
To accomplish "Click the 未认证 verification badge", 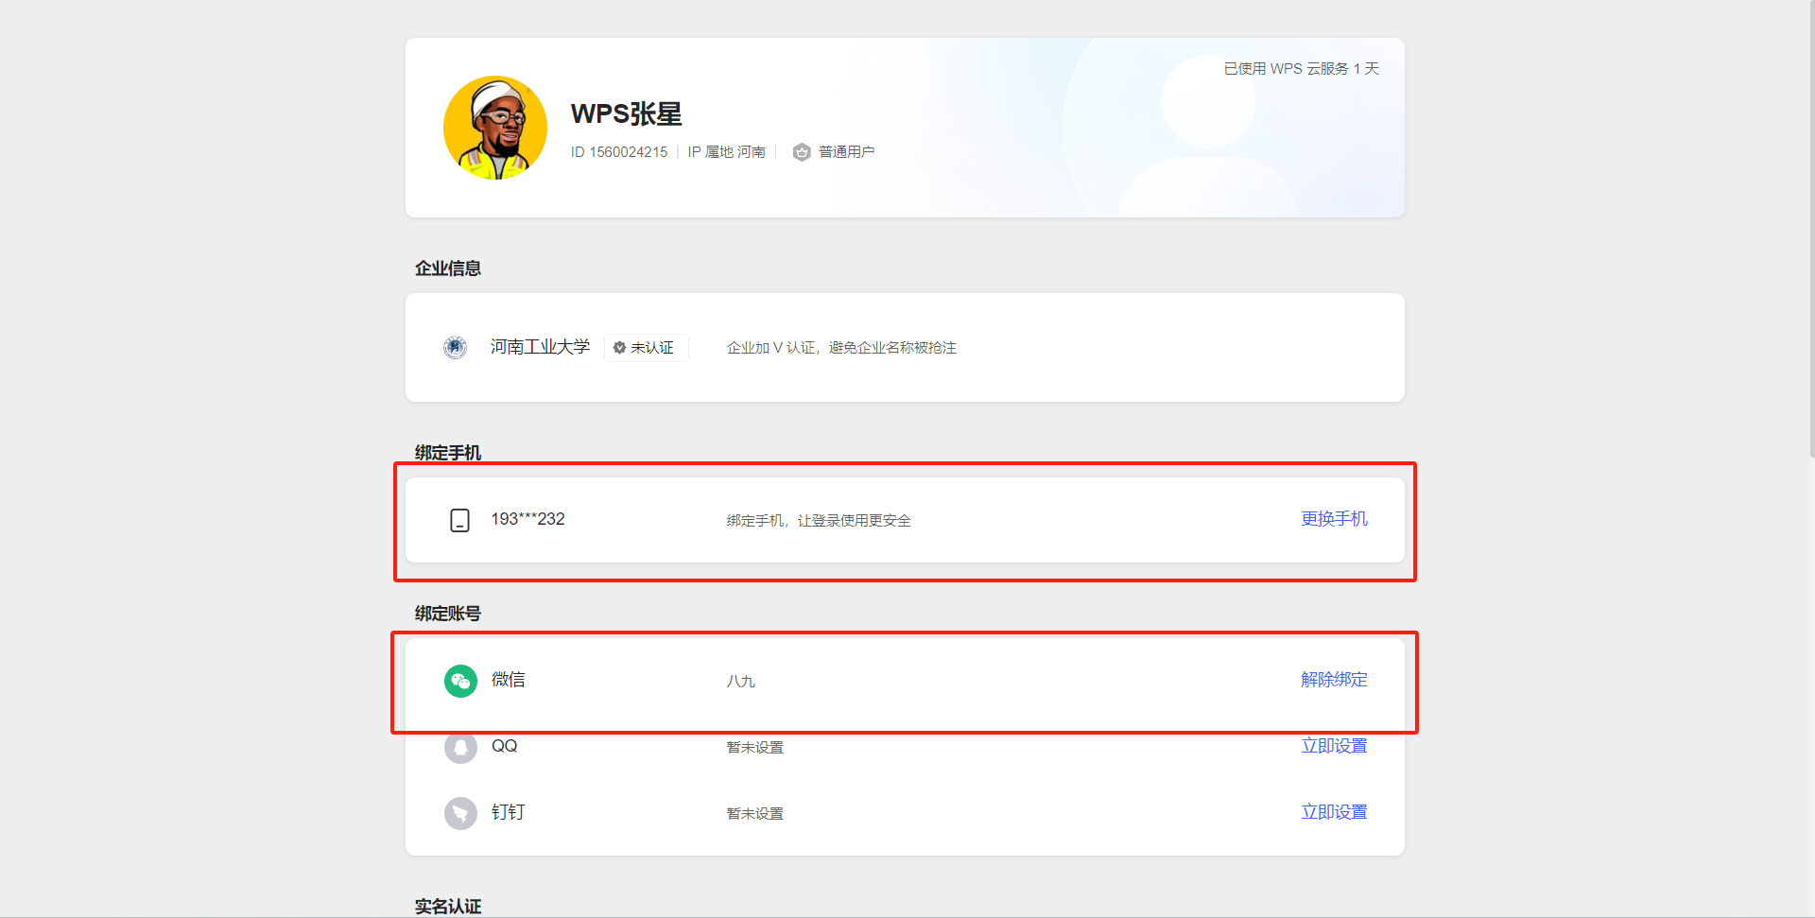I will [646, 348].
